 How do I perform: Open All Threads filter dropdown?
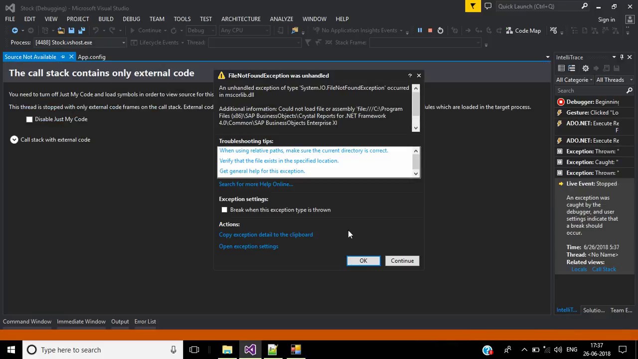click(614, 80)
